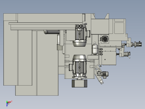Click the blue axis arrow of the orientation triad
This screenshot has width=145, height=109.
(x=7, y=105)
